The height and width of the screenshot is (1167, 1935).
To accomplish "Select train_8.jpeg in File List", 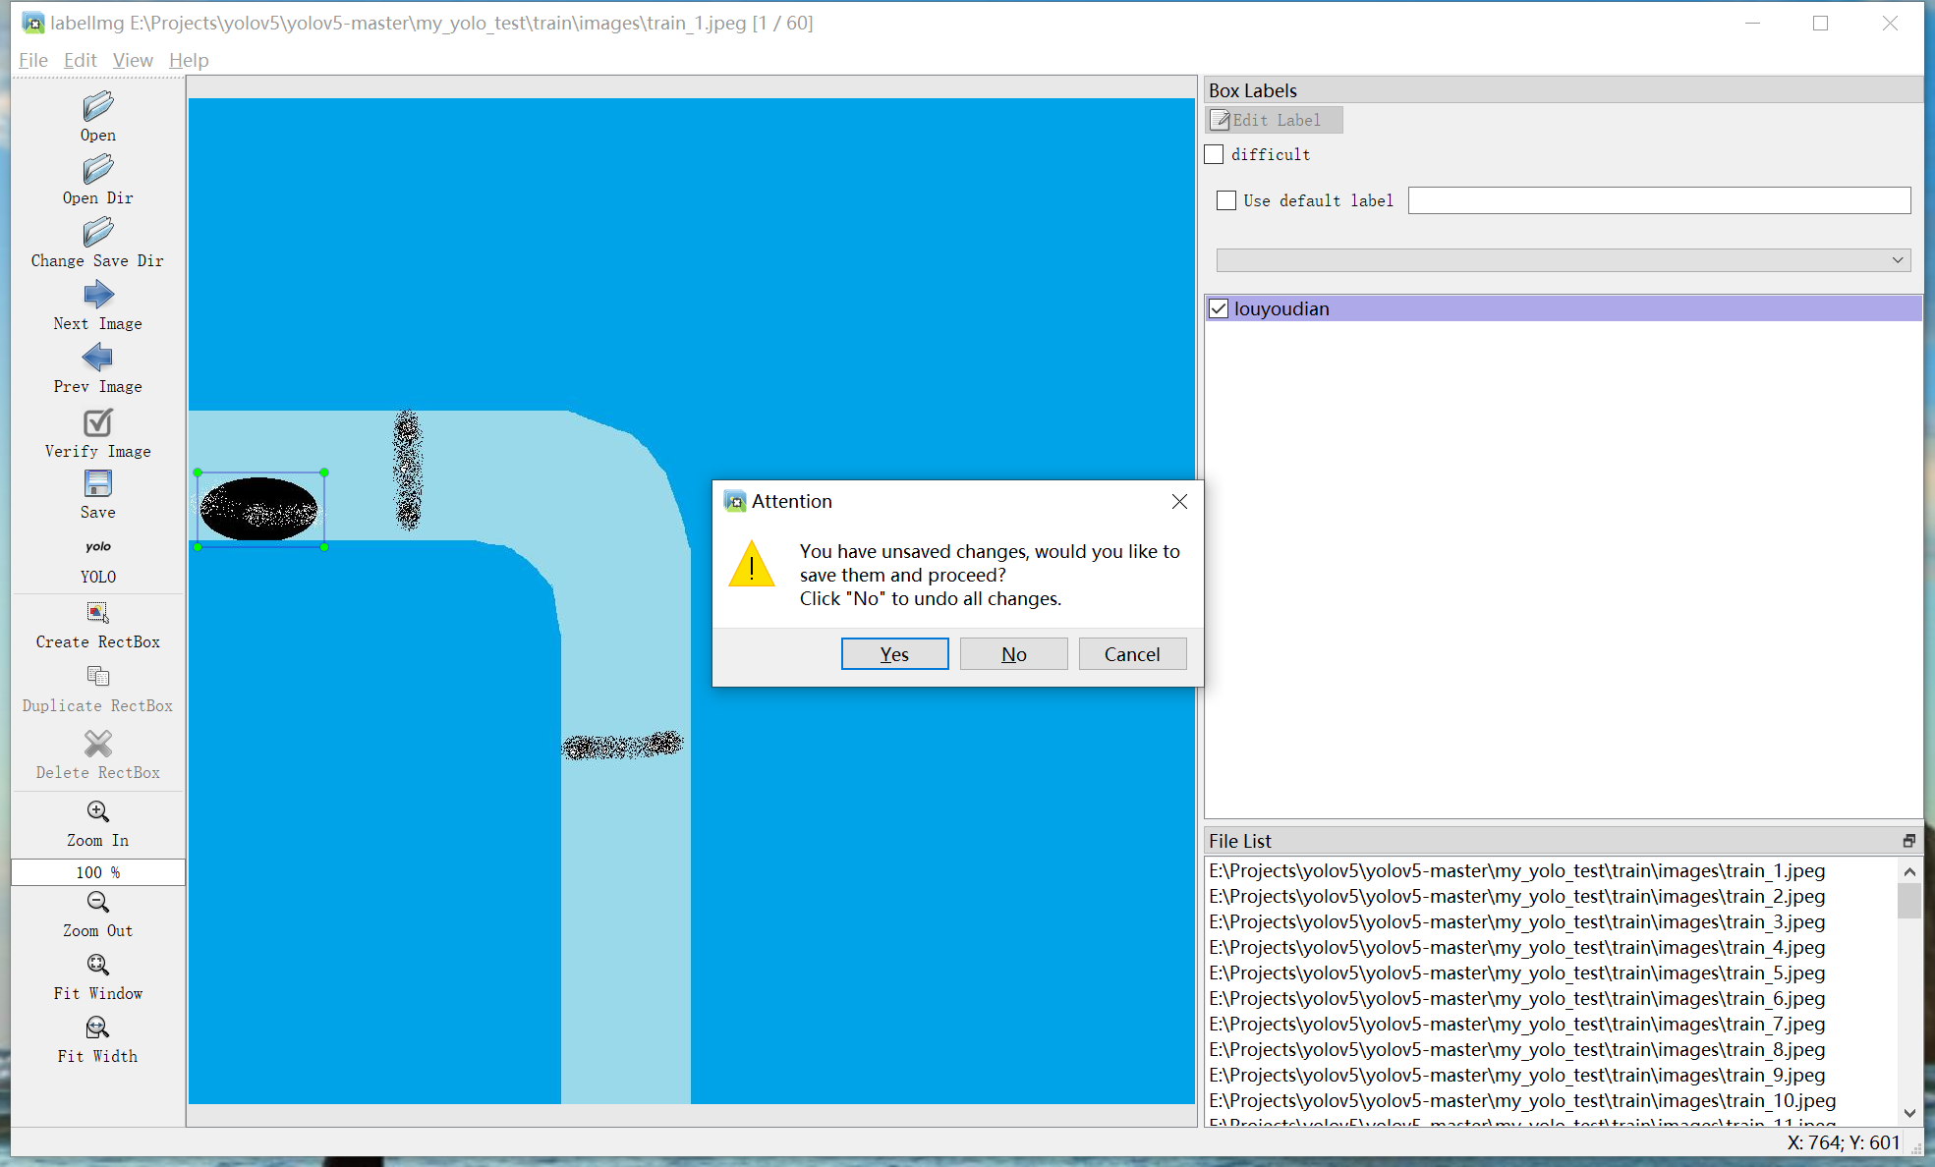I will point(1516,1049).
